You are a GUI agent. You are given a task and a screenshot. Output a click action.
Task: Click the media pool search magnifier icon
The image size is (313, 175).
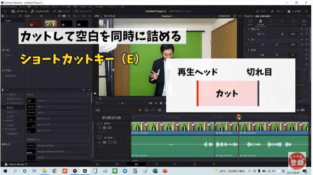tap(74, 16)
